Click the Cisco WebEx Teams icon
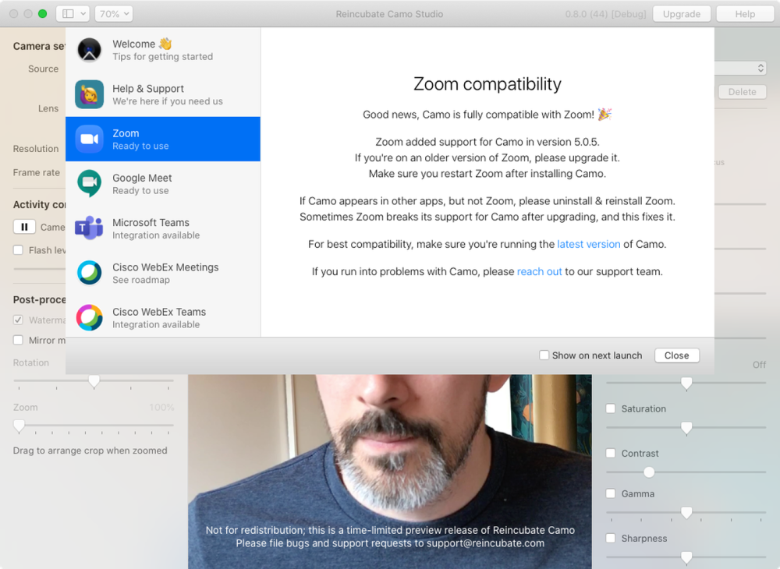780x569 pixels. click(89, 317)
